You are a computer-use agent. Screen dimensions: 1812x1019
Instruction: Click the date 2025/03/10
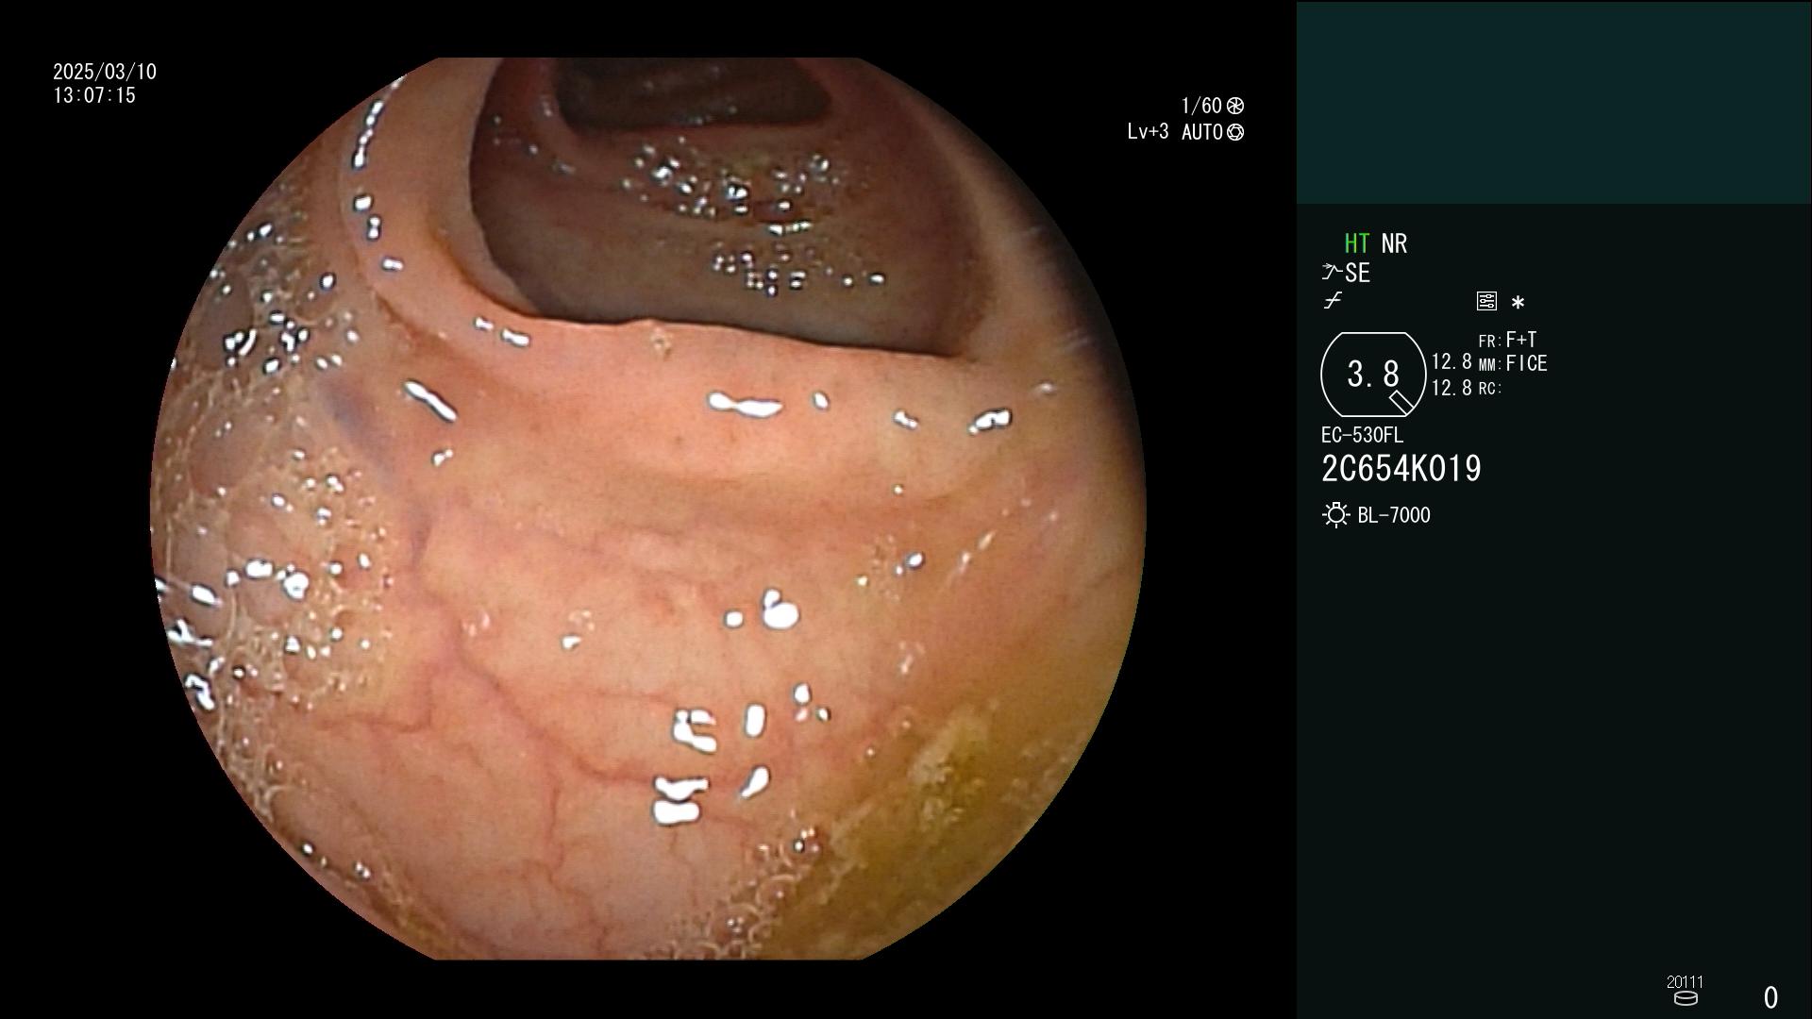click(105, 72)
